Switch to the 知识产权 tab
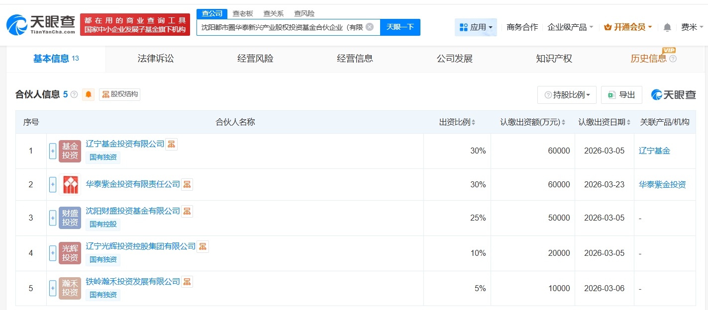This screenshot has width=708, height=310. (x=554, y=59)
